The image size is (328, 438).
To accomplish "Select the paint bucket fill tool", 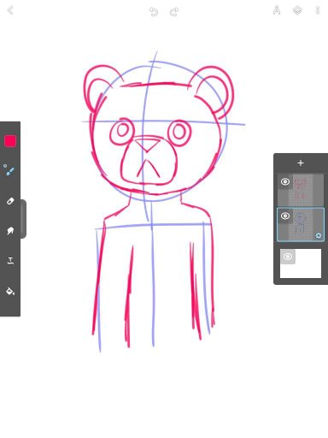I will click(10, 291).
